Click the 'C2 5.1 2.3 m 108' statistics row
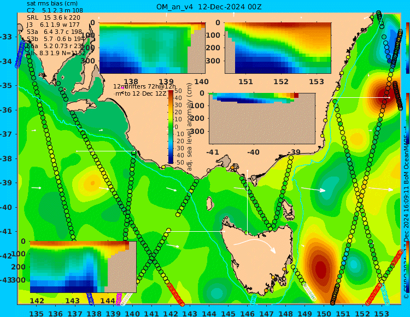The width and height of the screenshot is (410, 317). pyautogui.click(x=55, y=10)
